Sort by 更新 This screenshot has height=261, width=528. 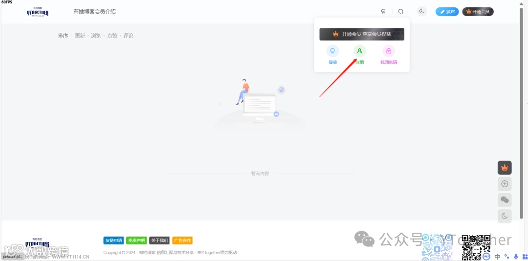[80, 36]
